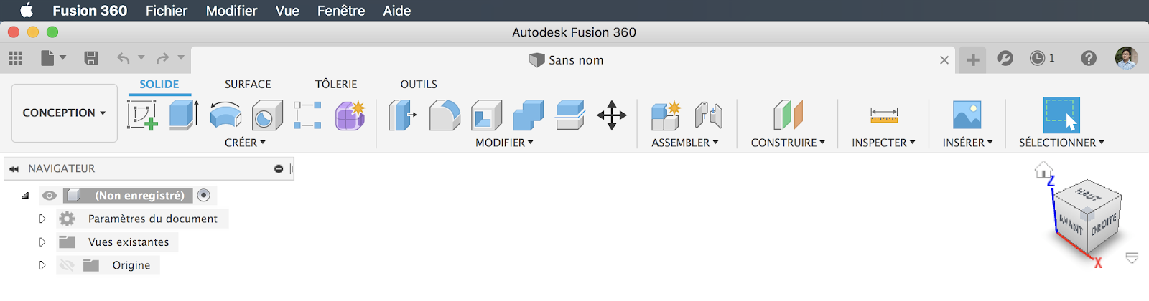Open the Vue menu
Screen dimensions: 1149x301
click(x=287, y=11)
